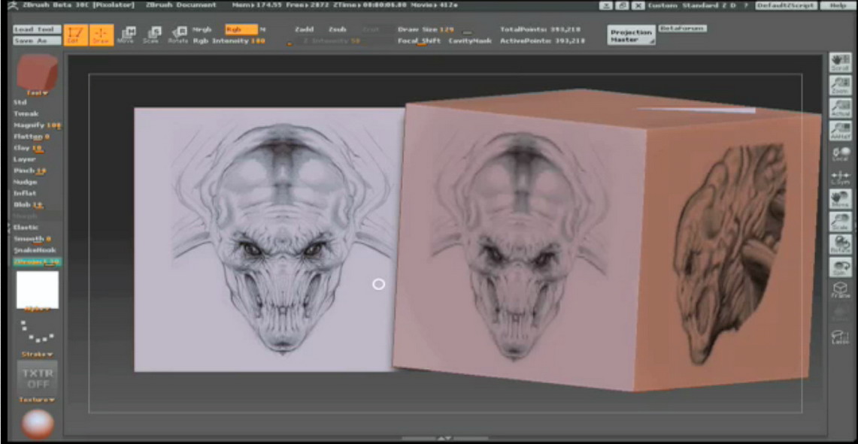
Task: Click the Load Tool button
Action: (x=37, y=29)
